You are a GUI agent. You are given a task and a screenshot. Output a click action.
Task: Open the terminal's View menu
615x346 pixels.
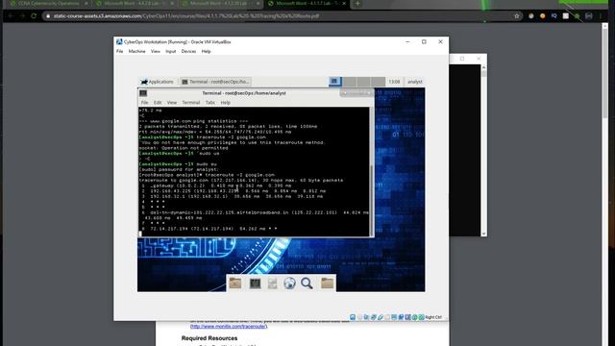coord(172,103)
